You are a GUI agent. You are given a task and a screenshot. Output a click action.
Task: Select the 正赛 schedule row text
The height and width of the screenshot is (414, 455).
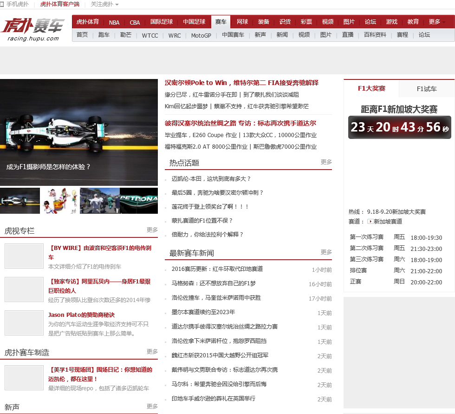[x=356, y=282]
